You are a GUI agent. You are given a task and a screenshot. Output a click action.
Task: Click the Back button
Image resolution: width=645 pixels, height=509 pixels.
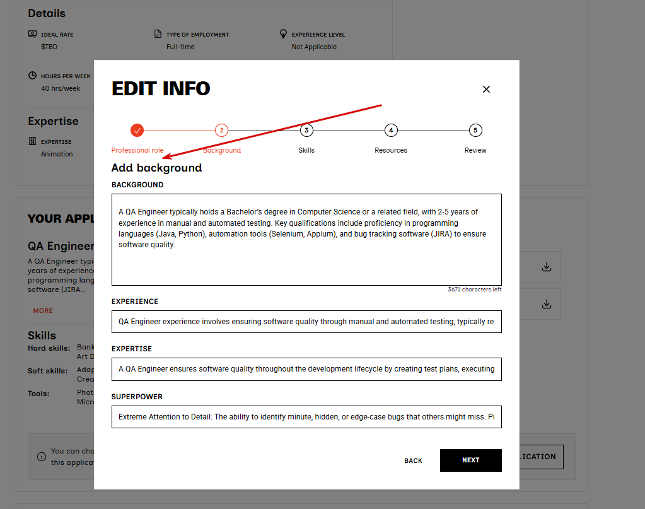coord(413,460)
